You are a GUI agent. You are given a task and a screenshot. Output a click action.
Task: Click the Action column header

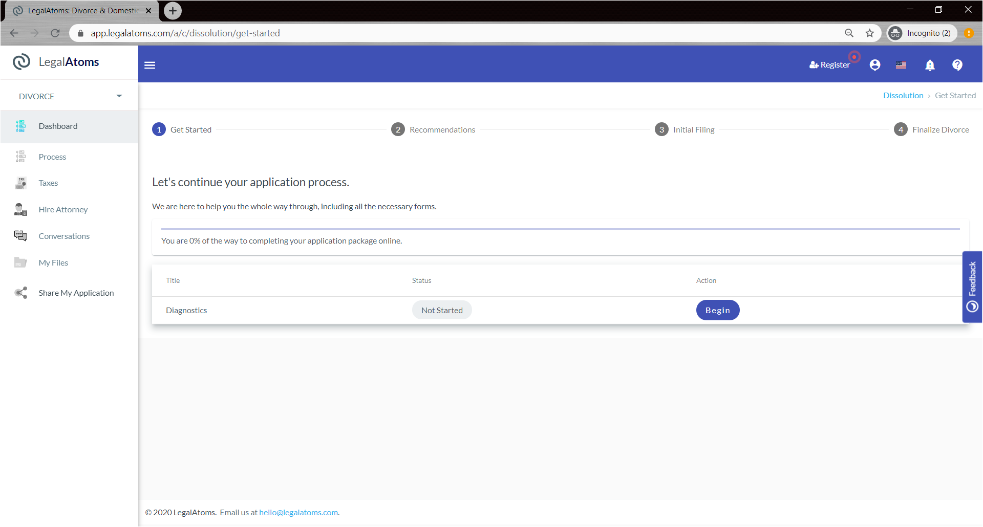[x=706, y=280]
